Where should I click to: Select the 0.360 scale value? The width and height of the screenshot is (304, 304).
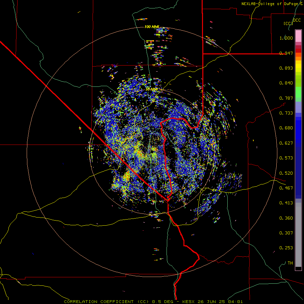click(286, 218)
